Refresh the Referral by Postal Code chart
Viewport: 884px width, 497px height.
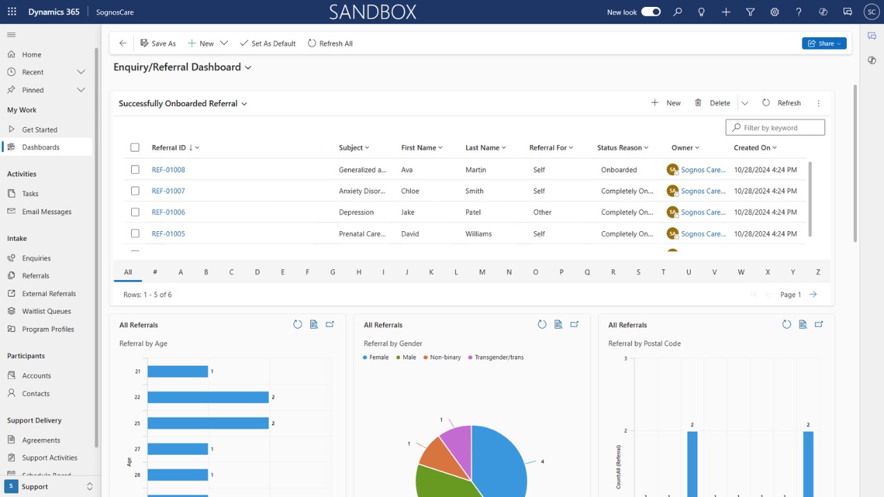(x=787, y=324)
